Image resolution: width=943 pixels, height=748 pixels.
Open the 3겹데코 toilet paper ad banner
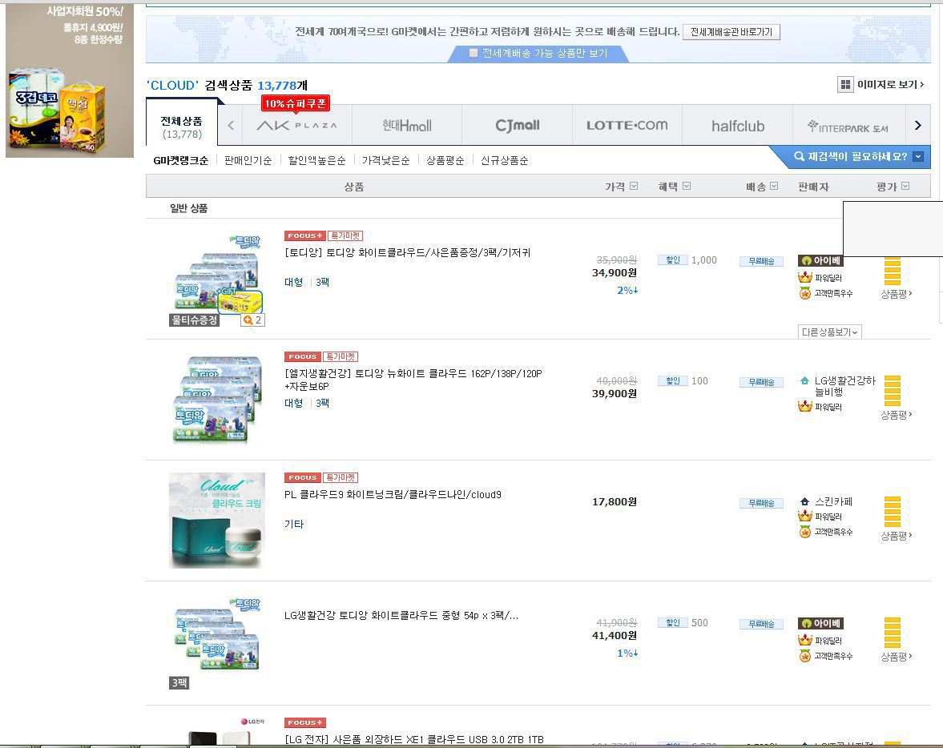[70, 81]
